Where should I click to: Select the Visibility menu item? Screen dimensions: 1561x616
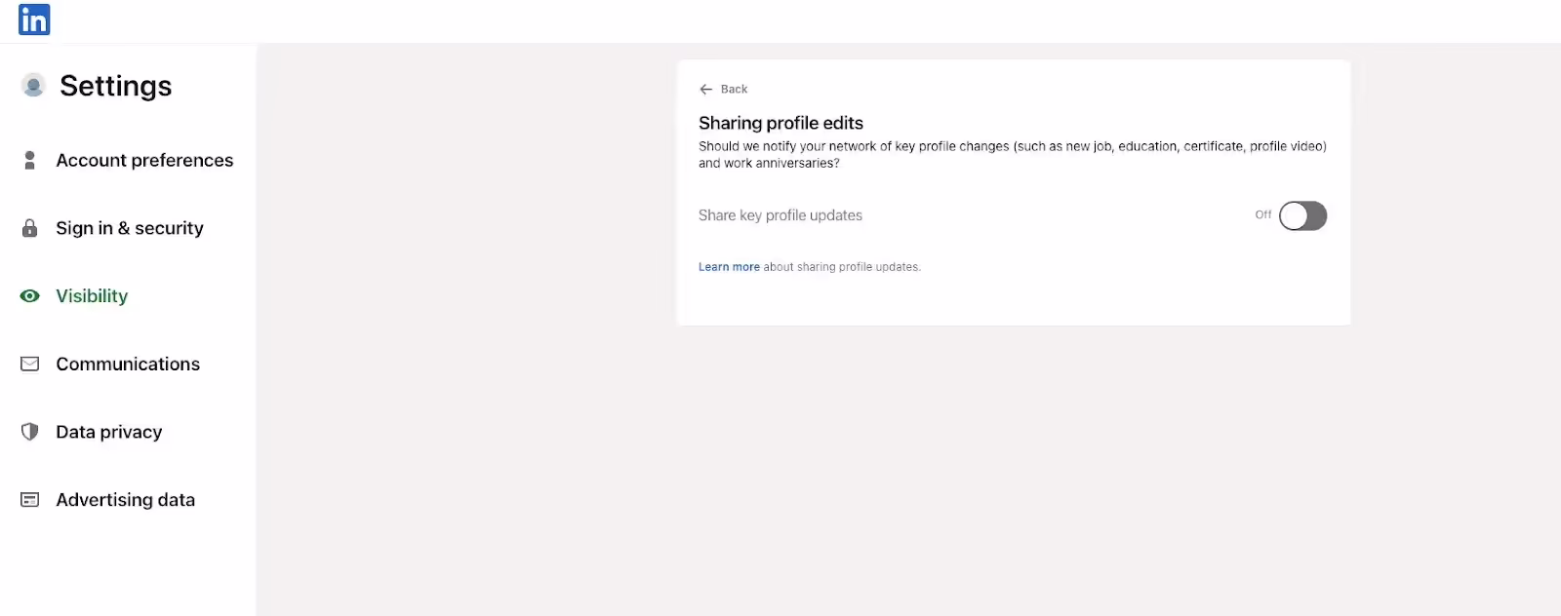(92, 296)
